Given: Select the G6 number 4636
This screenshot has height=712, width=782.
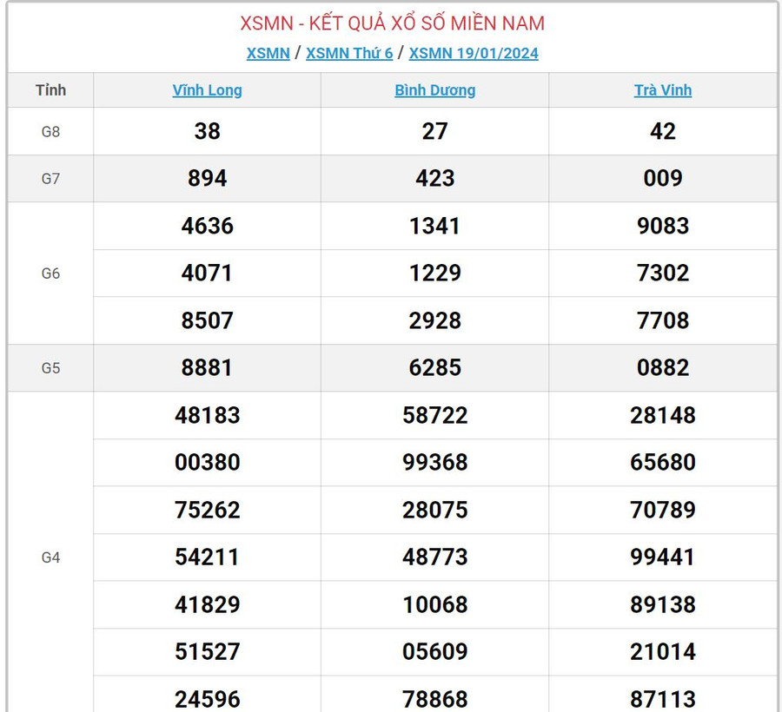Looking at the screenshot, I should (x=207, y=227).
